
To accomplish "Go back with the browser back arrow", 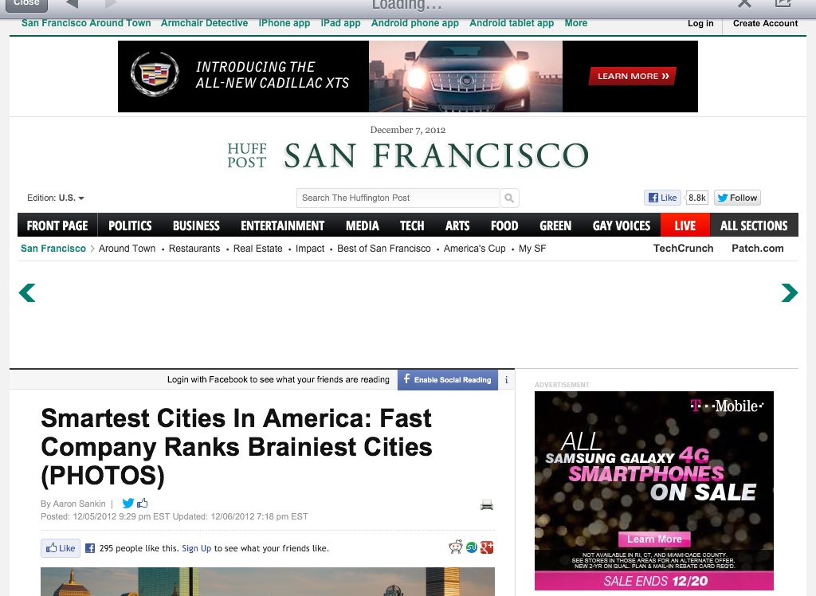I will [73, 4].
